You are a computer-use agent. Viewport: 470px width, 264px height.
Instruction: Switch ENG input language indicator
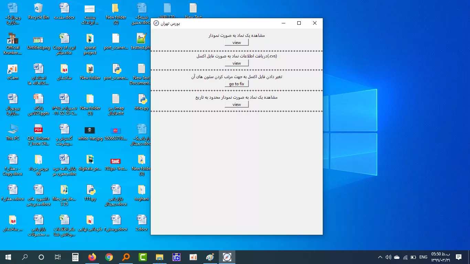click(423, 257)
